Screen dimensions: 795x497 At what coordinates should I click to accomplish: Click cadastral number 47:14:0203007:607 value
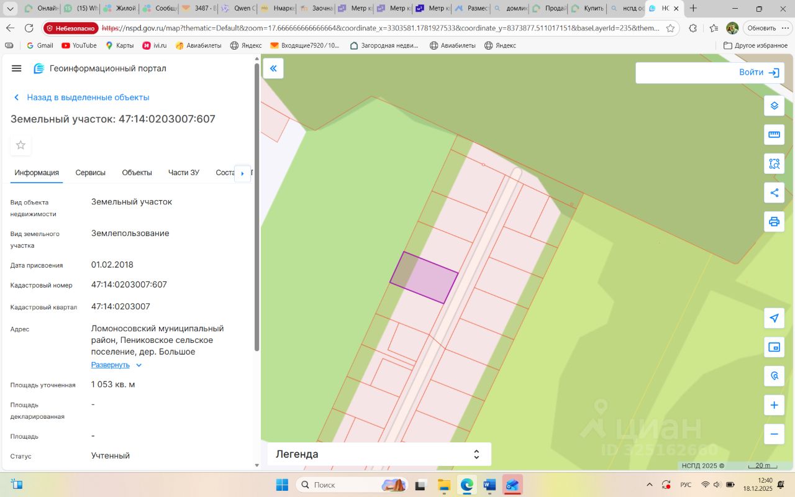pyautogui.click(x=129, y=285)
